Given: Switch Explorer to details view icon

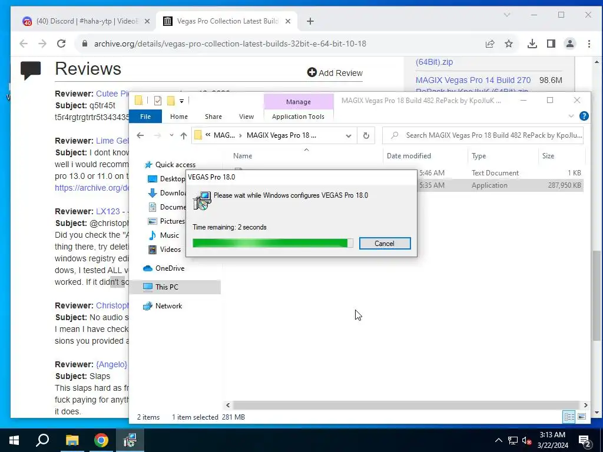Looking at the screenshot, I should click(569, 417).
